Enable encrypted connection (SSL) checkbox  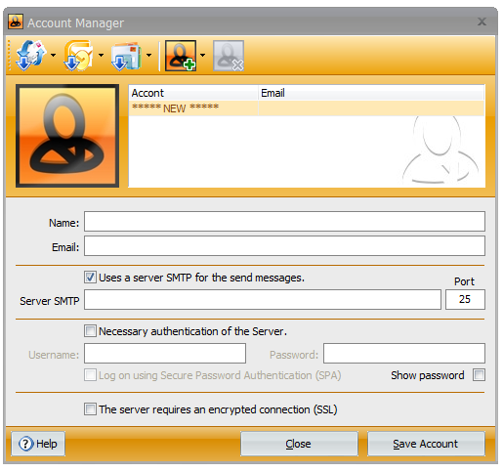pyautogui.click(x=90, y=408)
